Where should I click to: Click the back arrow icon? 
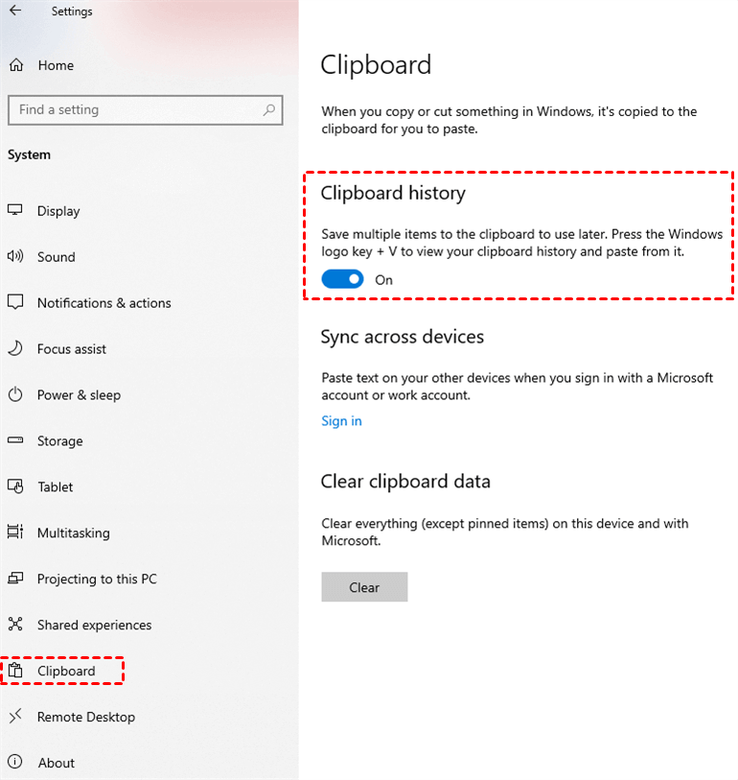click(x=15, y=12)
